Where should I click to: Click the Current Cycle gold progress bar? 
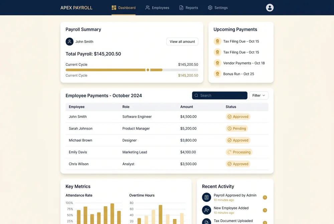pyautogui.click(x=114, y=70)
